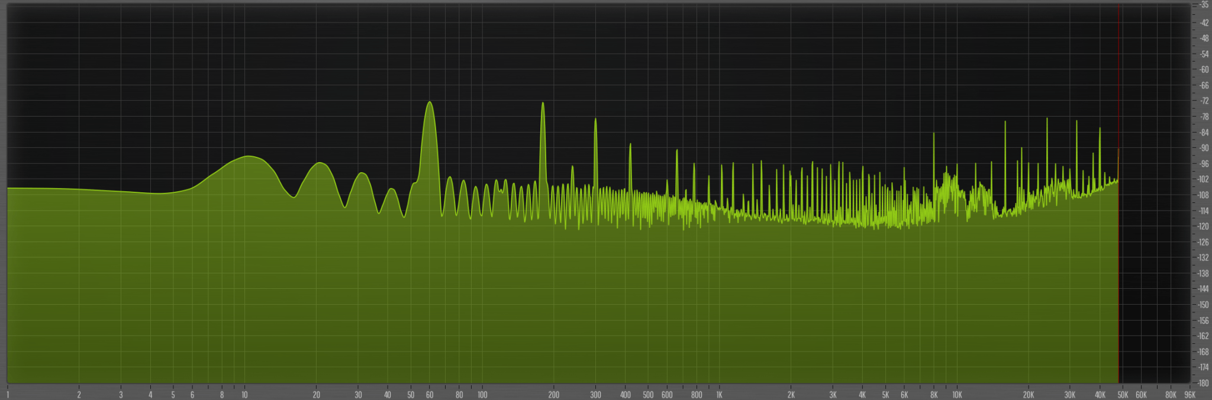Click the -66 dB scale label
The image size is (1212, 400).
tap(1204, 85)
